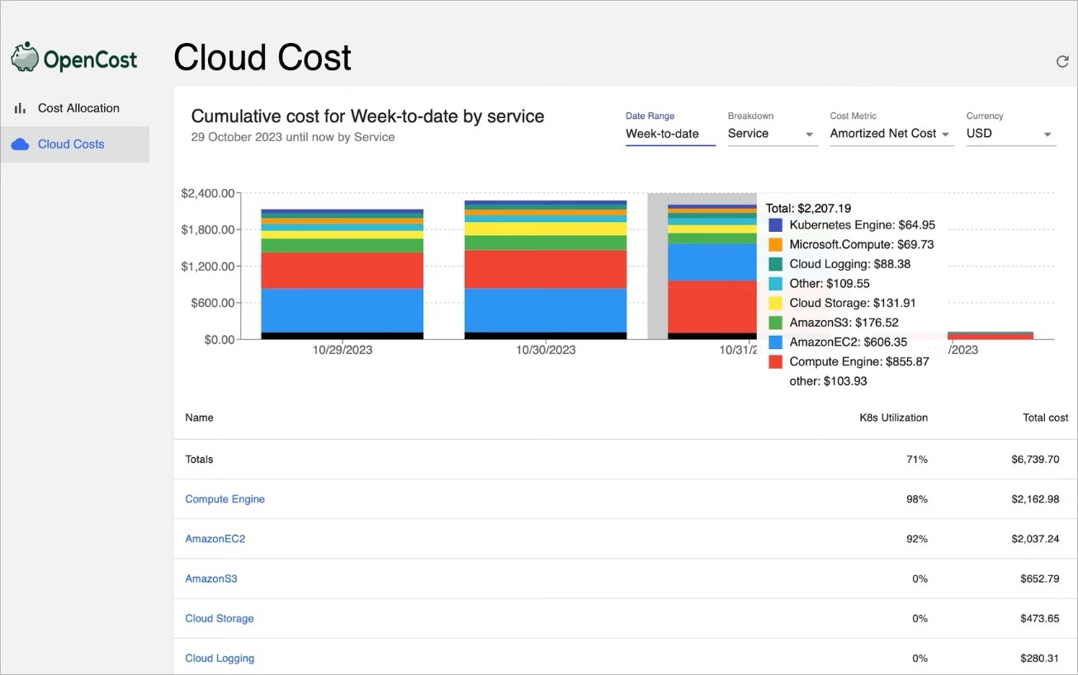Screen dimensions: 1078x675
Task: Click the $473.65 Cloud Storage cost
Action: (x=1039, y=618)
